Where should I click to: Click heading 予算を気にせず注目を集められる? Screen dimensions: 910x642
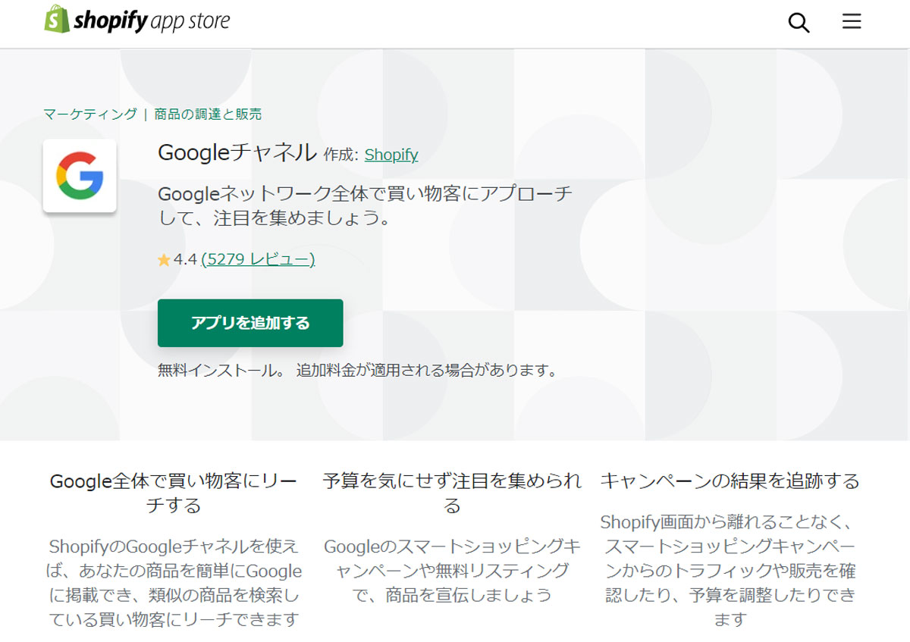click(x=452, y=493)
